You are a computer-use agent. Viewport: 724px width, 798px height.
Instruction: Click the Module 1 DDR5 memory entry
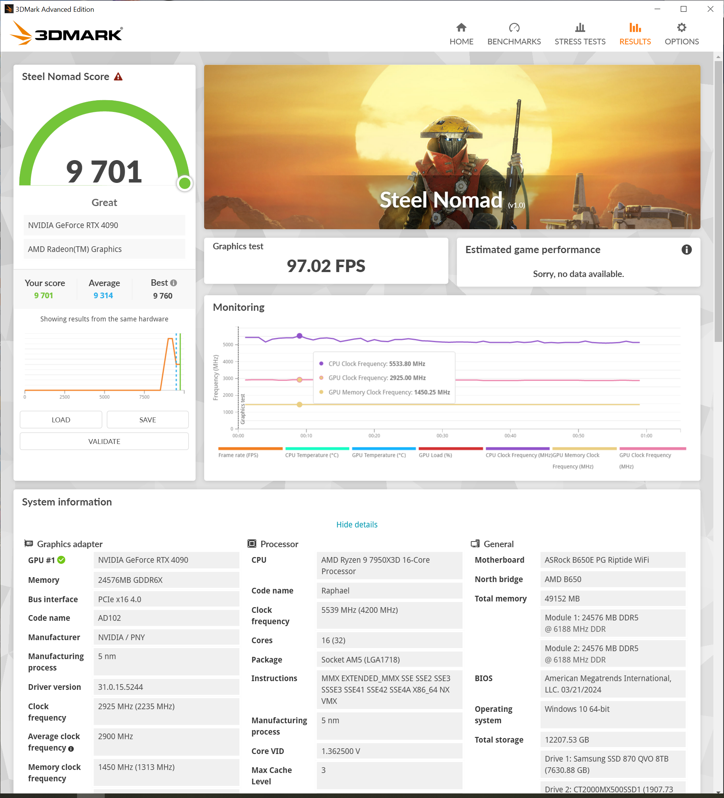click(x=612, y=623)
